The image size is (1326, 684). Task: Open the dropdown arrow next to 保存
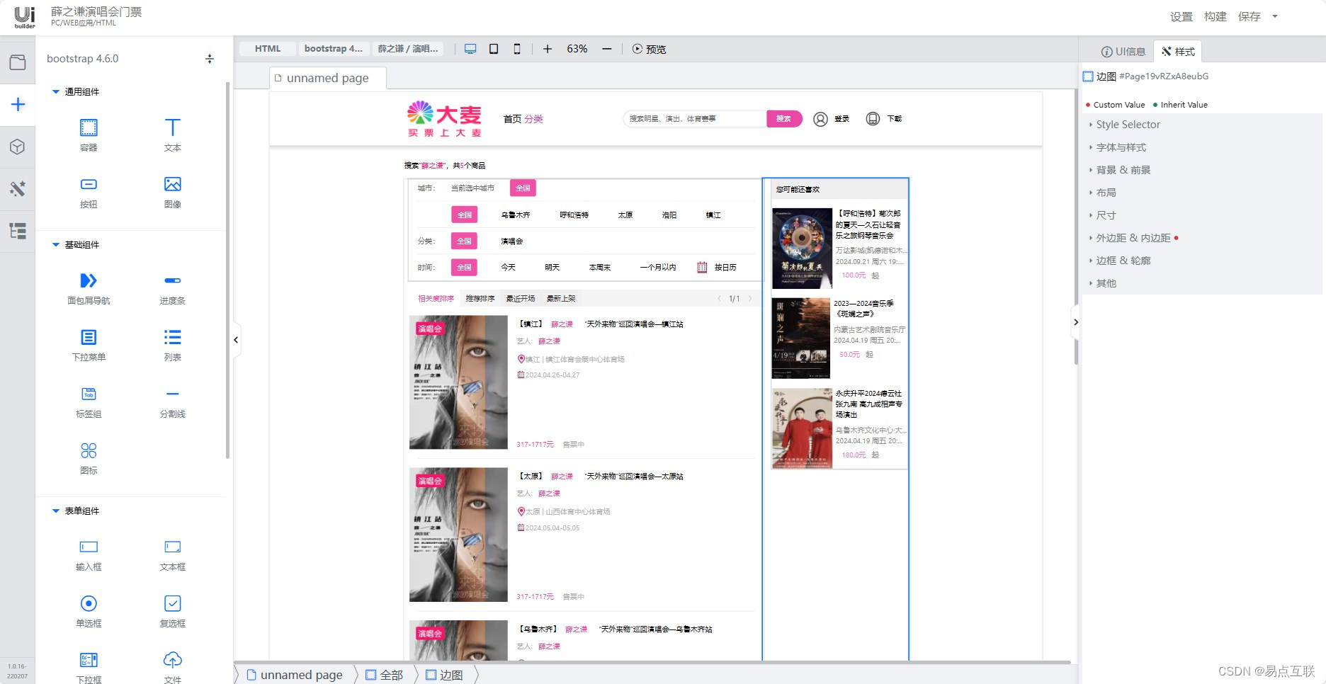pos(1275,16)
